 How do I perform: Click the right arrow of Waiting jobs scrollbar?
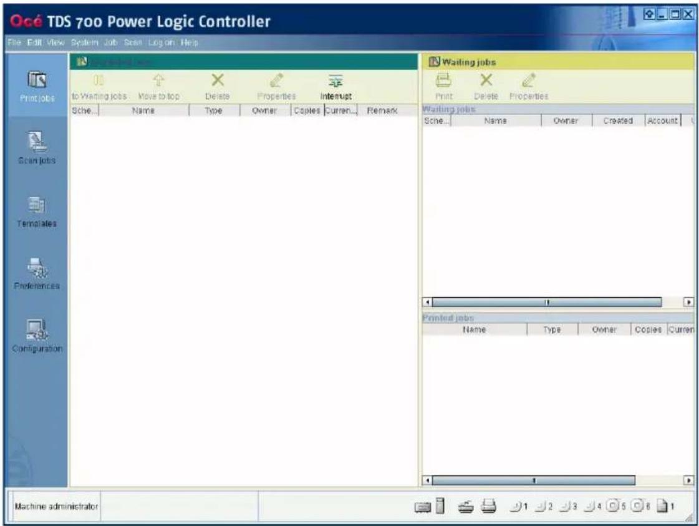click(689, 302)
